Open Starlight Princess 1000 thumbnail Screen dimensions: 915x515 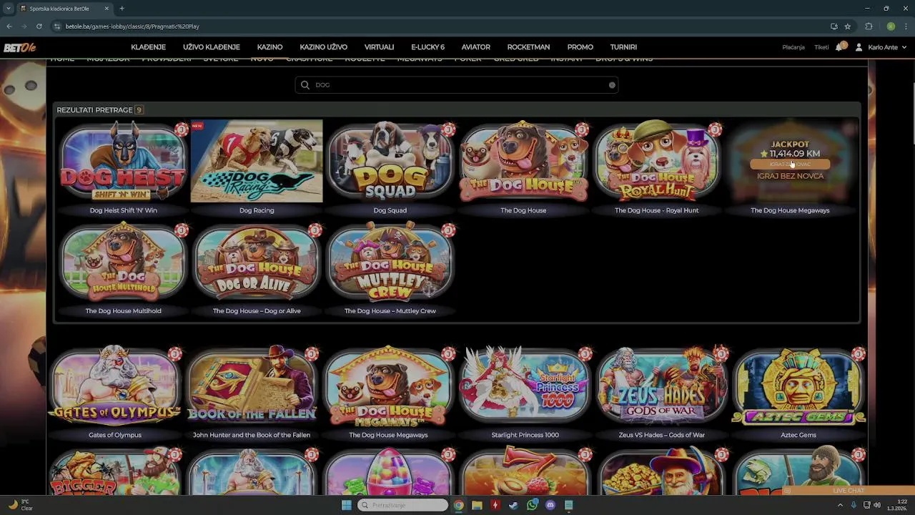525,386
